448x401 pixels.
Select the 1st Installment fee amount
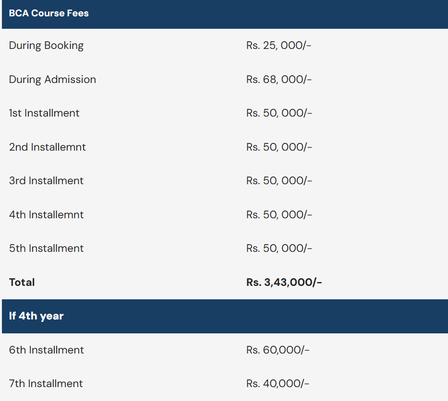point(279,113)
